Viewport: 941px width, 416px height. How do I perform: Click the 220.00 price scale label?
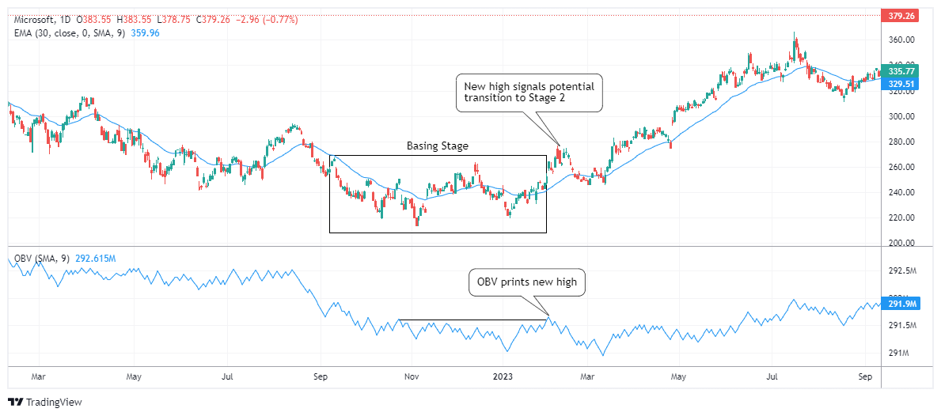901,217
